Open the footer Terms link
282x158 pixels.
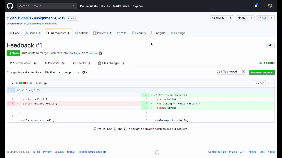coord(36,152)
